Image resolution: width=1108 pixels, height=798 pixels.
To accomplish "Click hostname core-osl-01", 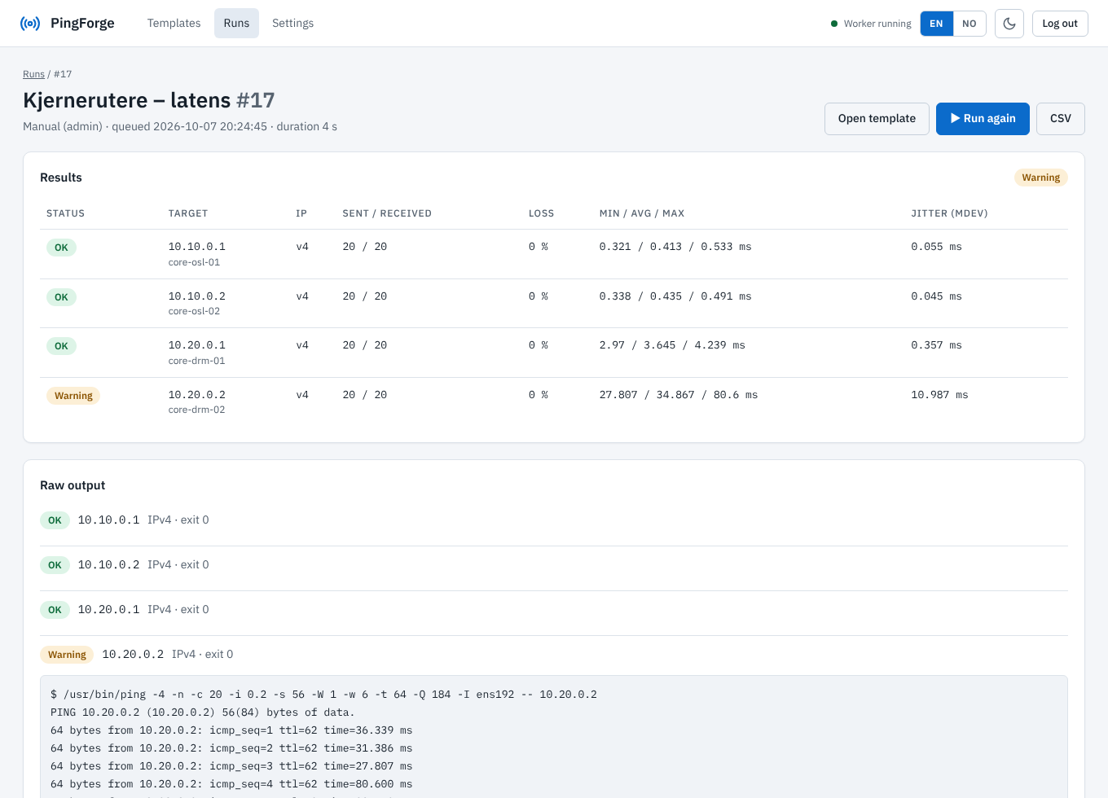I will click(194, 262).
